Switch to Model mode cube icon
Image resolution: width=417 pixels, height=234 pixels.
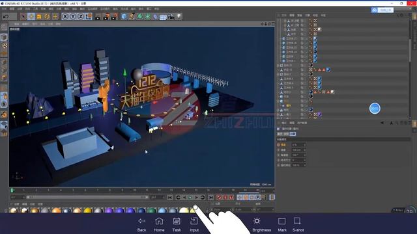pyautogui.click(x=4, y=37)
